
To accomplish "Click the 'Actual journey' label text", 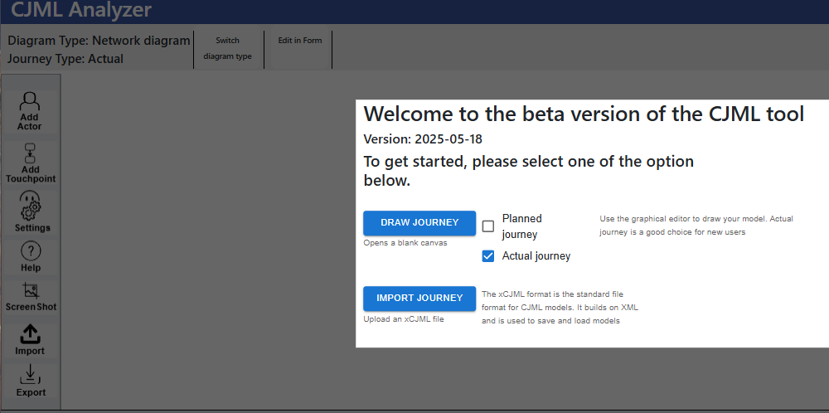I will [x=536, y=256].
